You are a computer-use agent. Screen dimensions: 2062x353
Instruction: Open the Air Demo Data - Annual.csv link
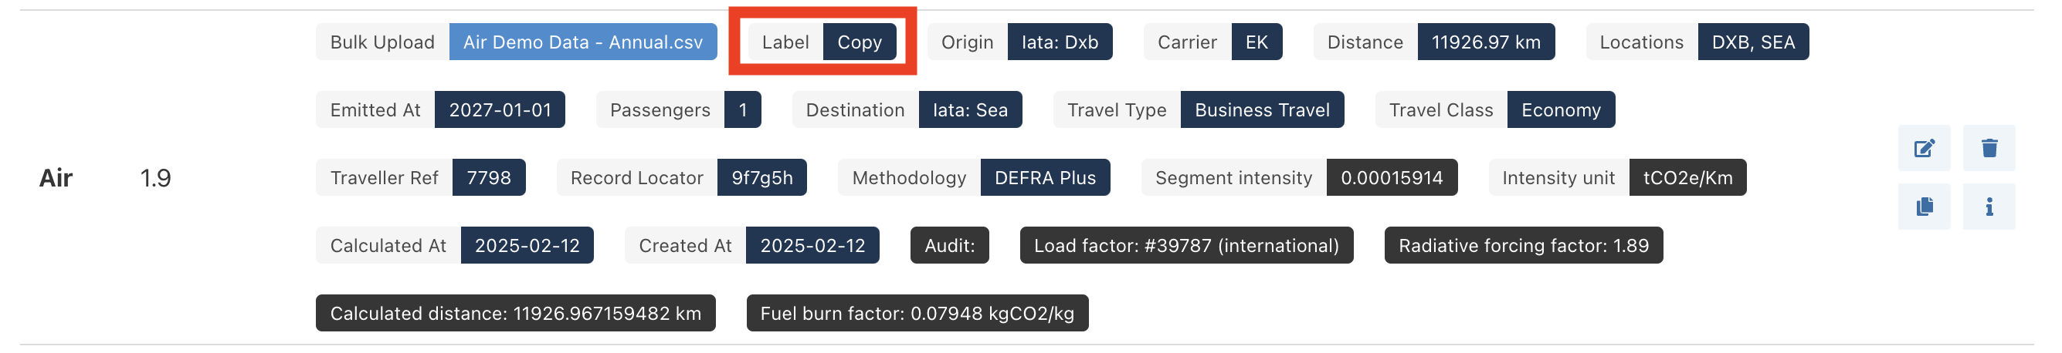[x=582, y=42]
